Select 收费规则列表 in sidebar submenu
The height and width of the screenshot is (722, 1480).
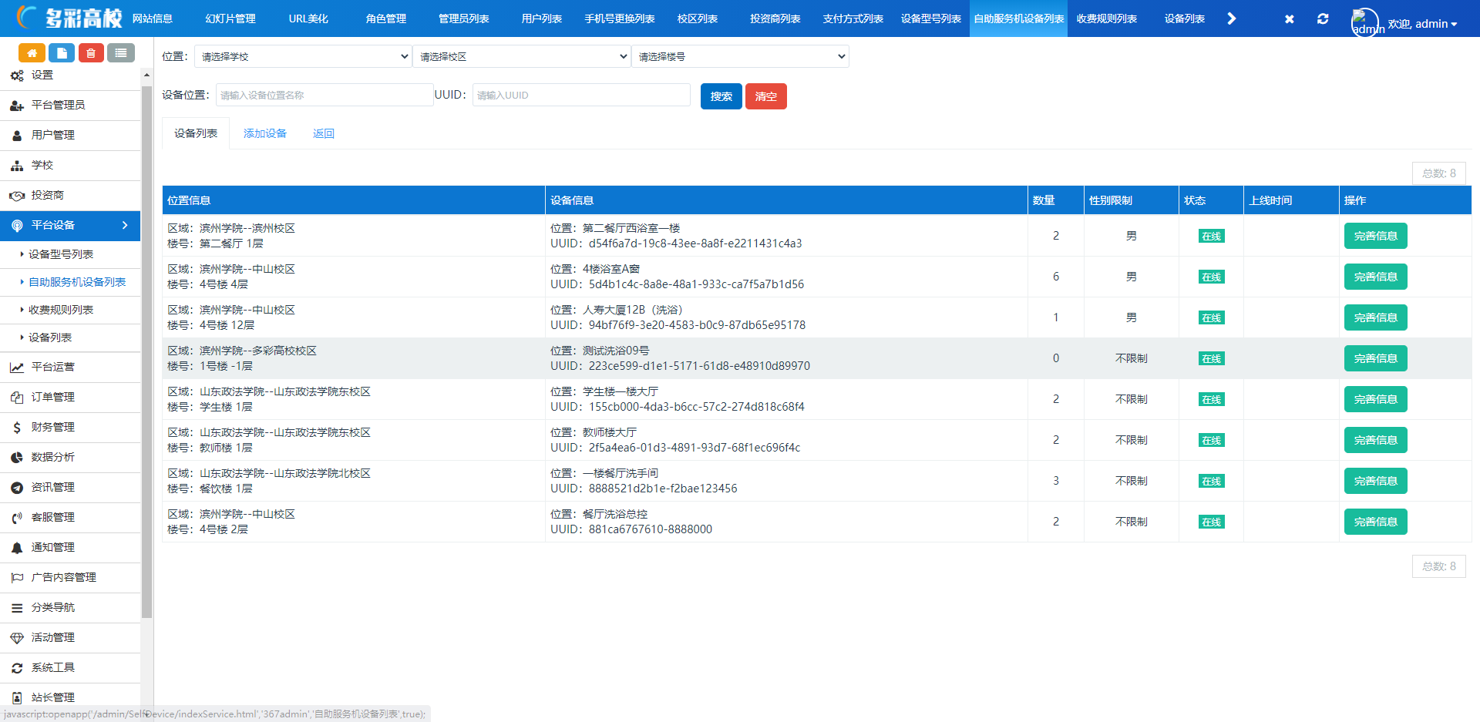tap(61, 310)
